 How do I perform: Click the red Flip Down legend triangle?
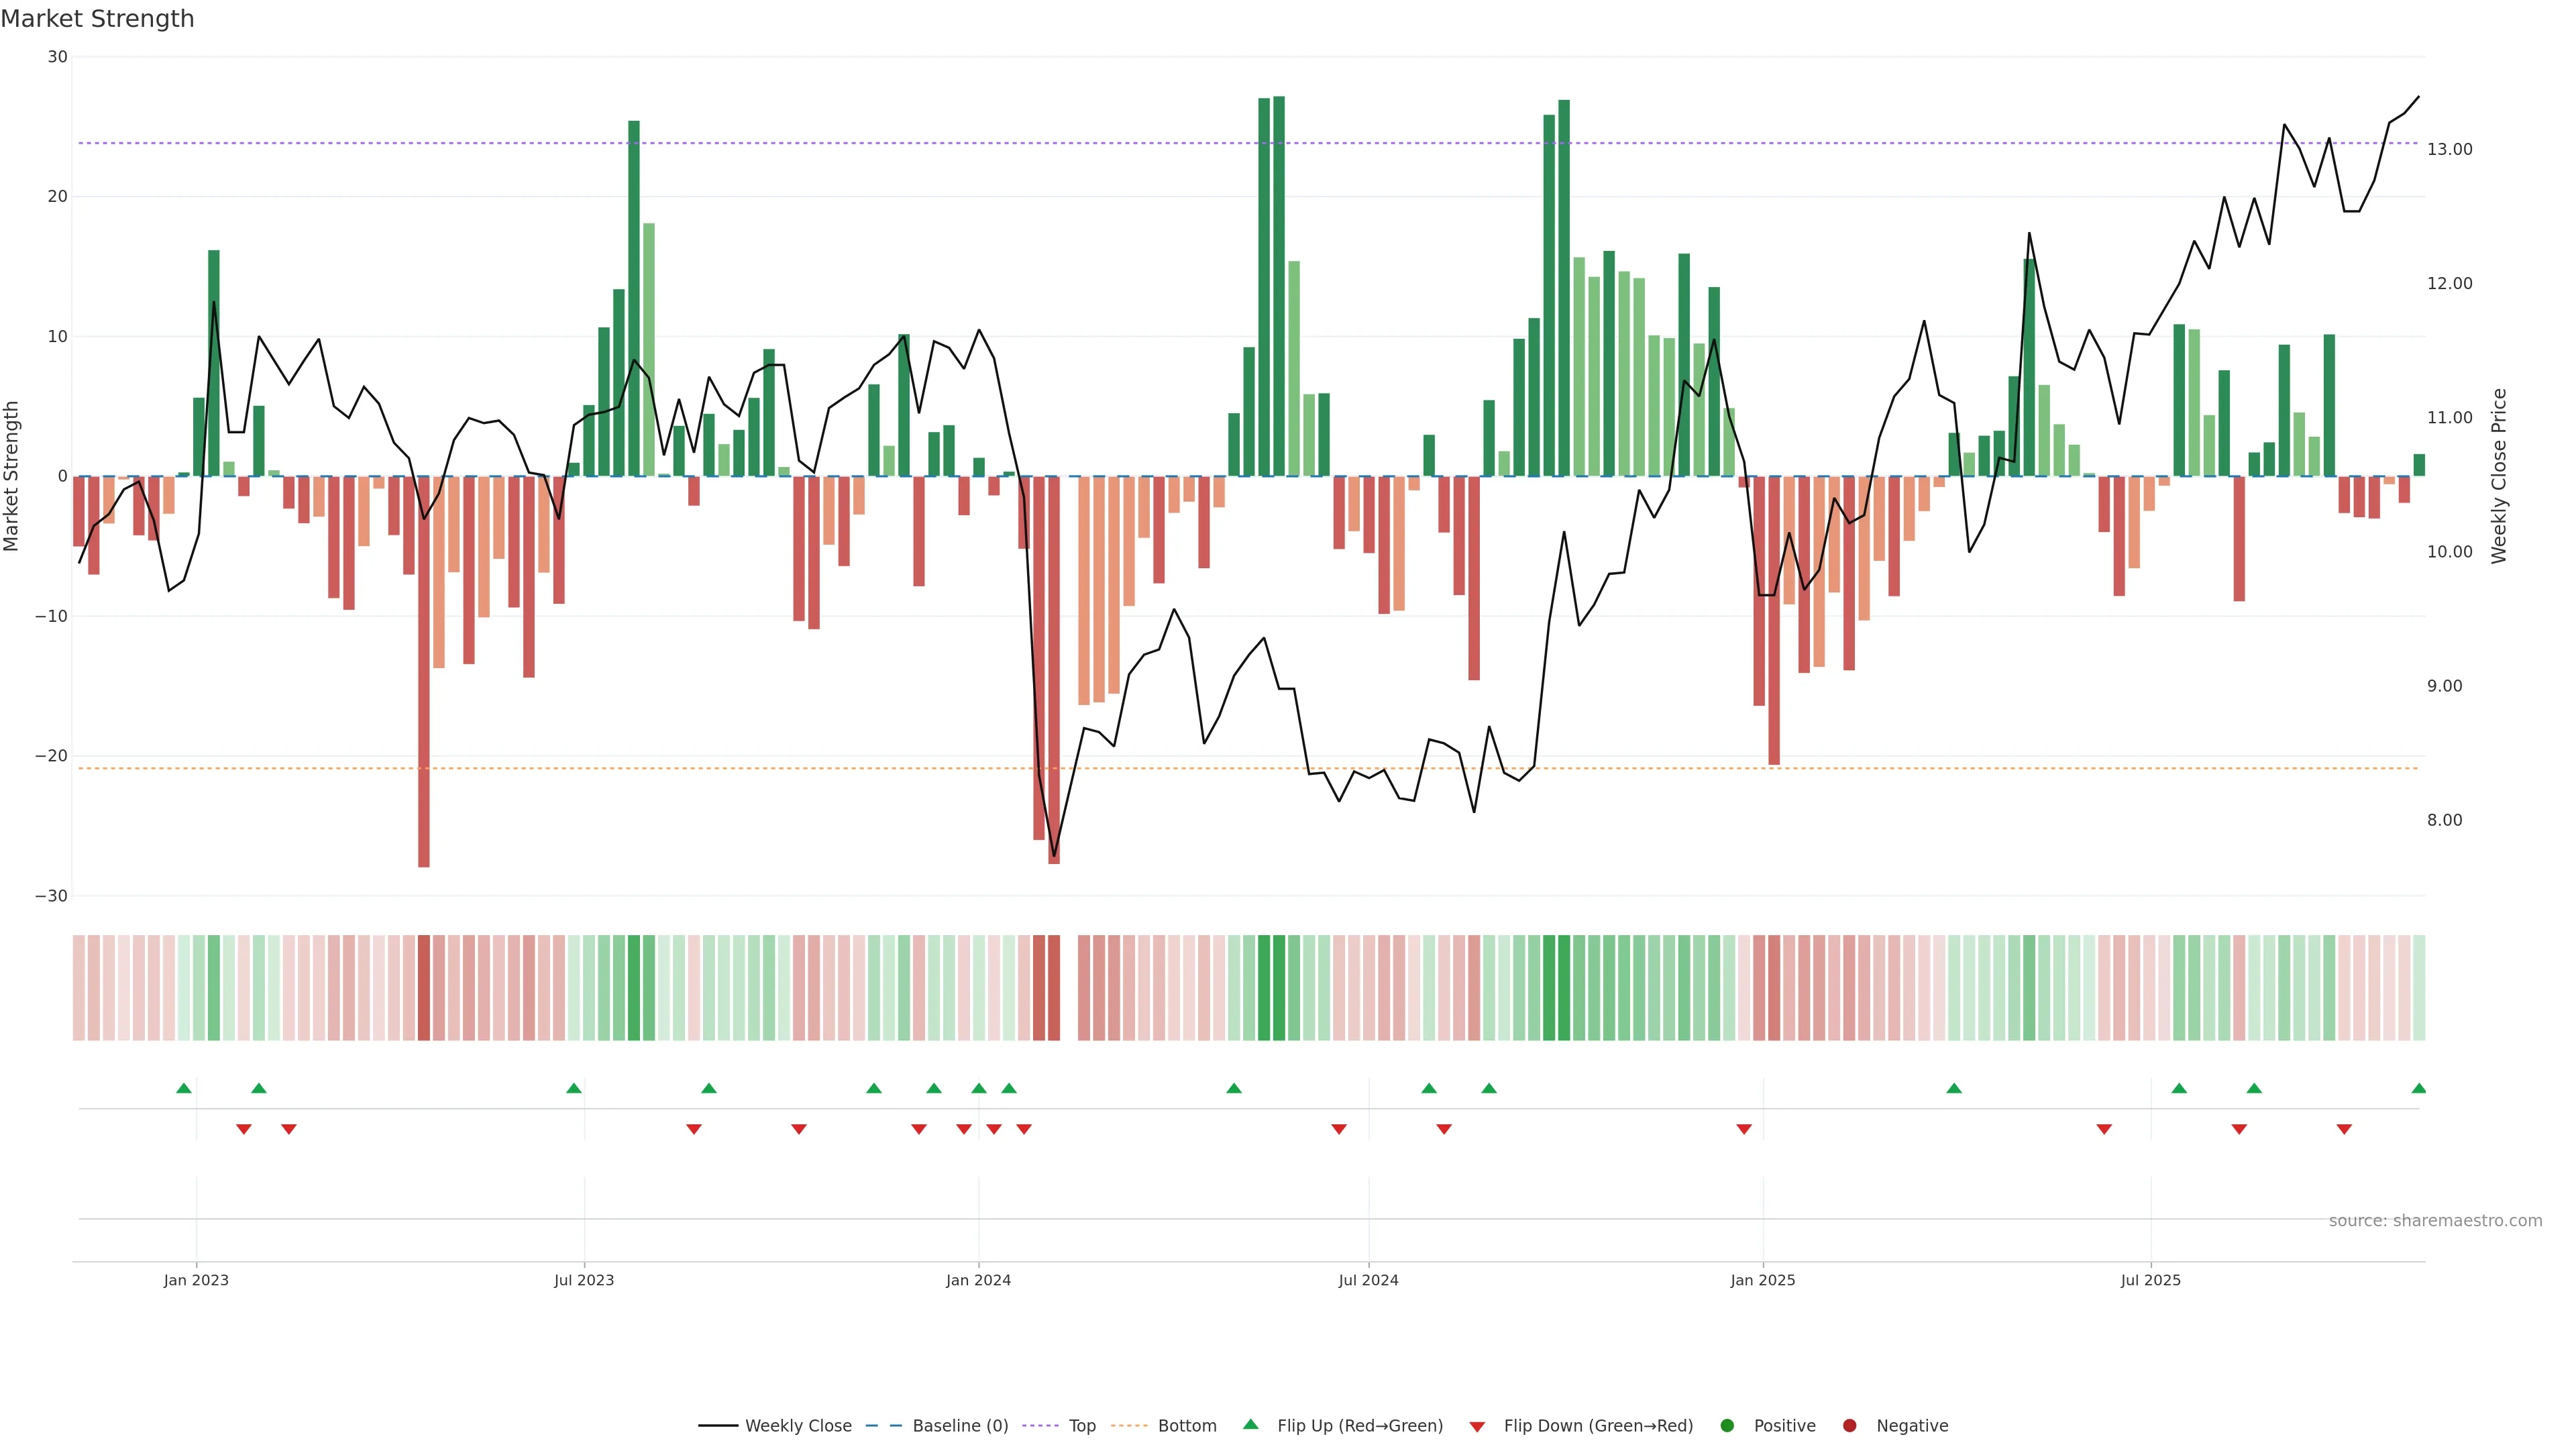pyautogui.click(x=1477, y=1427)
